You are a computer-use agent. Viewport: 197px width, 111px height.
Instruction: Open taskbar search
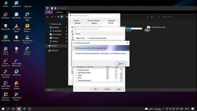(x=8, y=109)
